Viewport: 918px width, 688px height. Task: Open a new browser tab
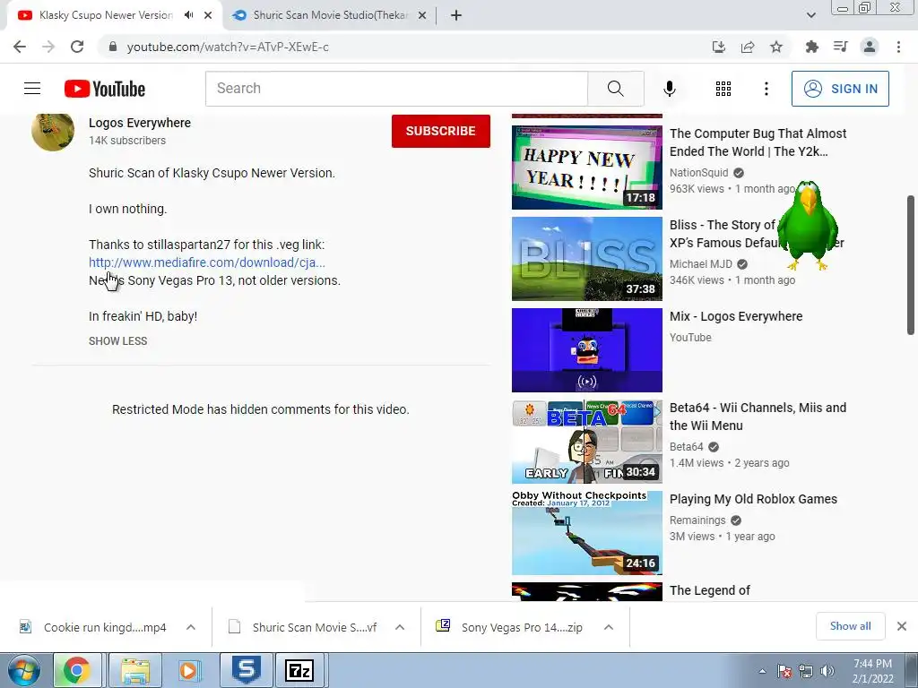click(456, 16)
